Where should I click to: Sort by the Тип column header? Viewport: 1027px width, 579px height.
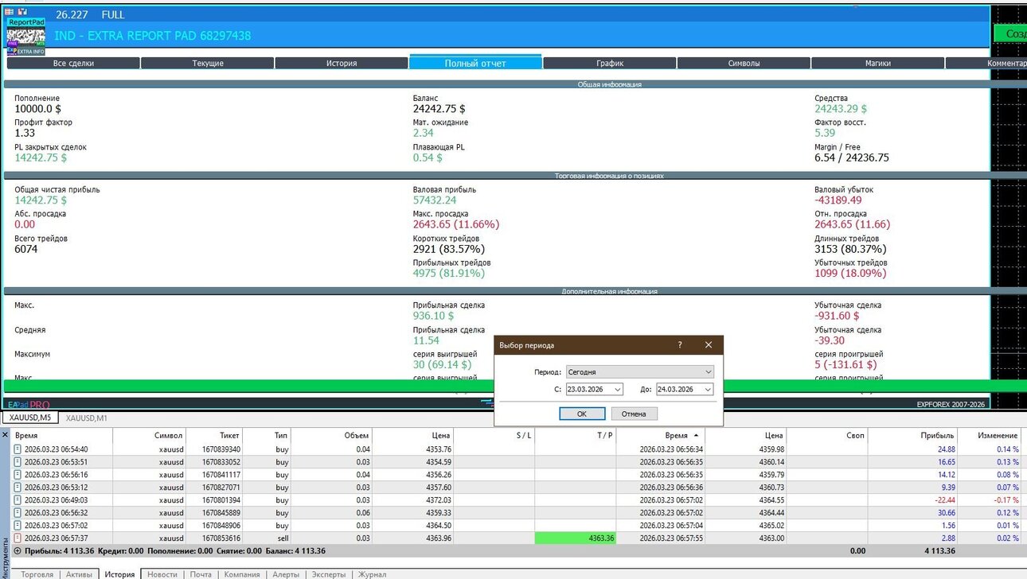268,436
